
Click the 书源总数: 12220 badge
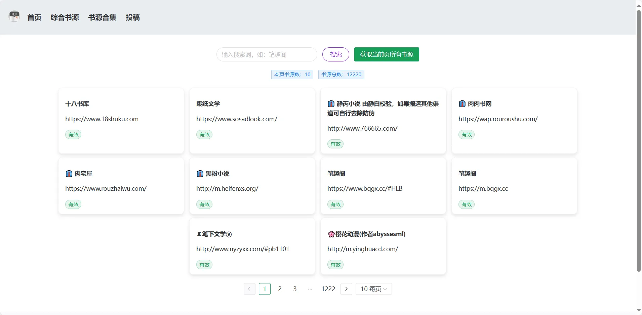pos(341,75)
